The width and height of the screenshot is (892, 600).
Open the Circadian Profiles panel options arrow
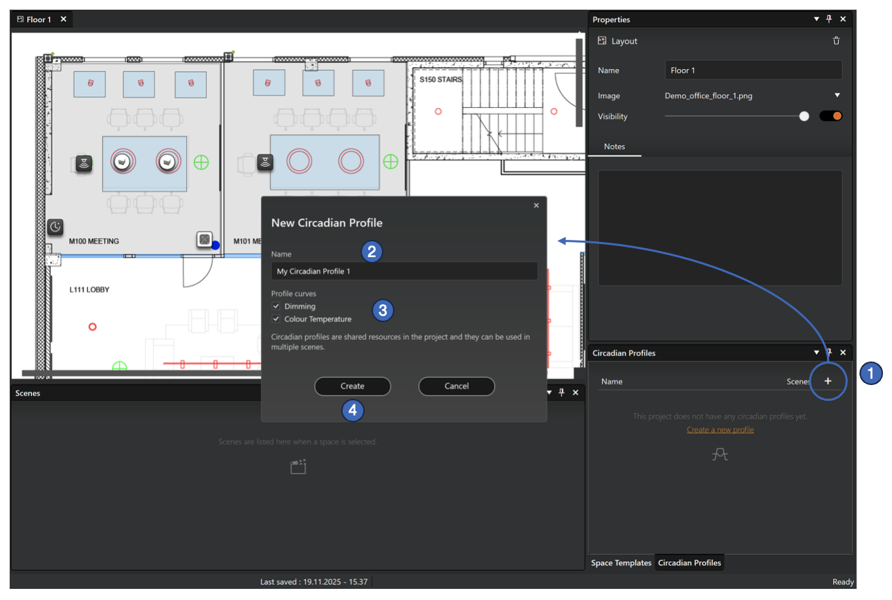(x=816, y=353)
